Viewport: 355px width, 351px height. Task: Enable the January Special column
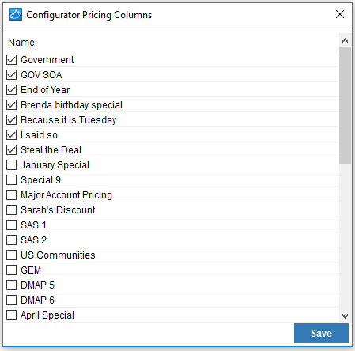click(11, 165)
